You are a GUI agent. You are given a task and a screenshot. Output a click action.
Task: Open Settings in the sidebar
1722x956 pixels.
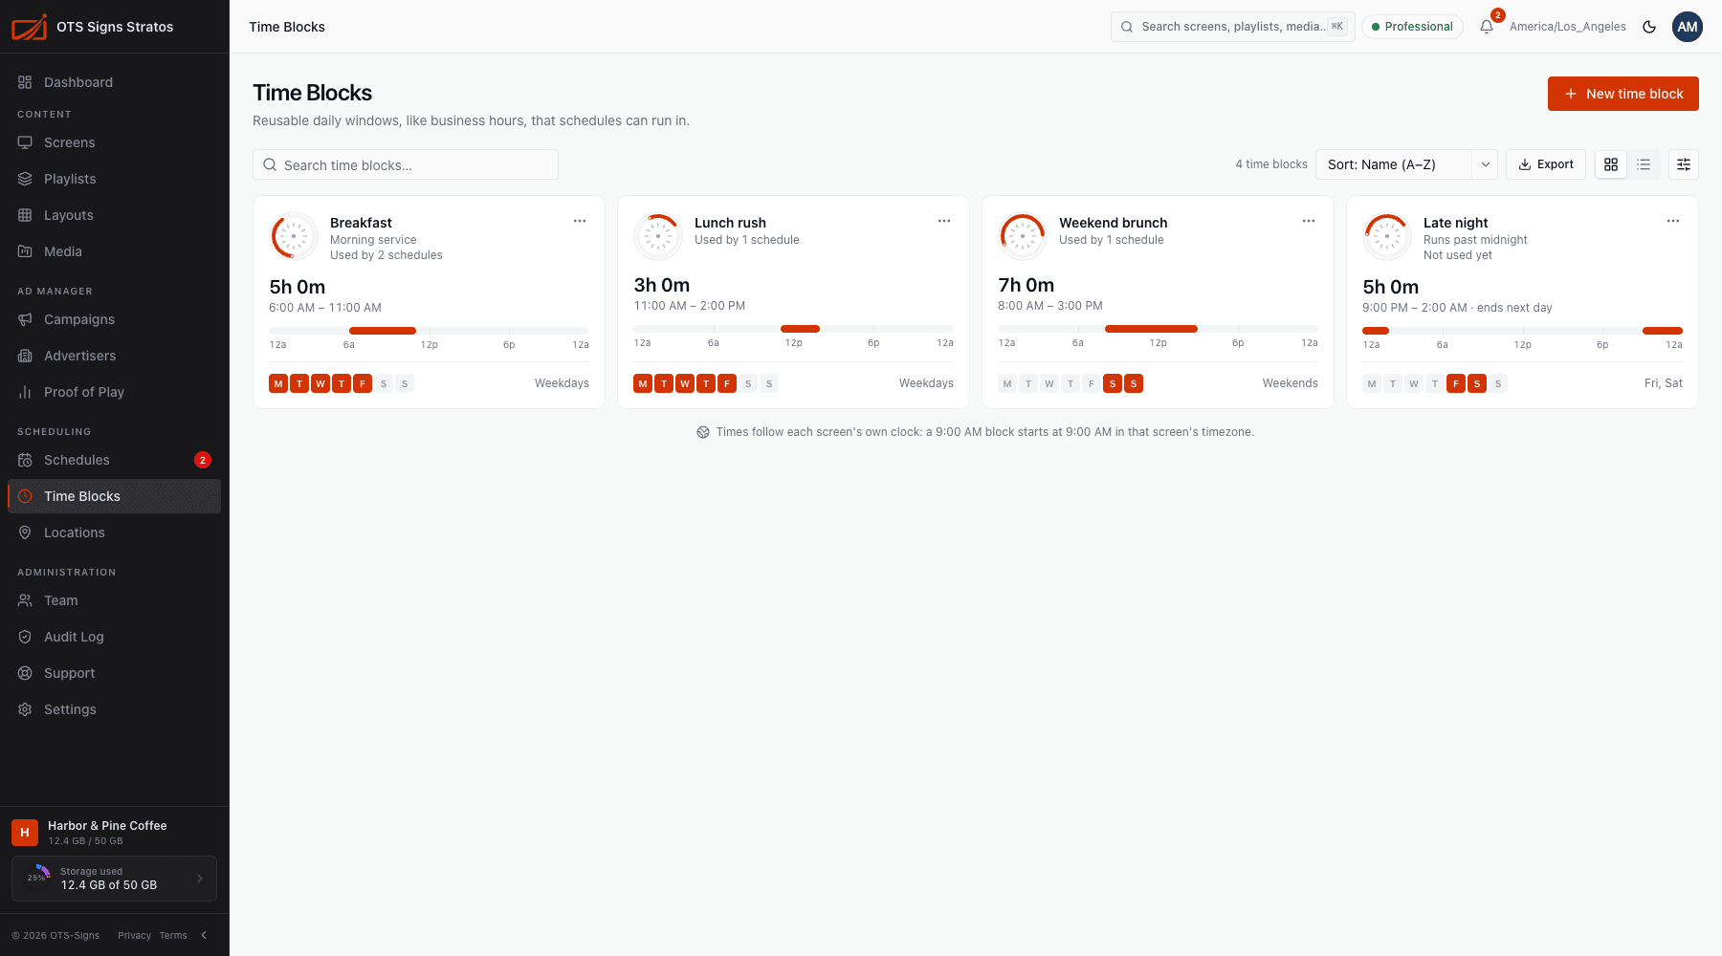tap(114, 709)
